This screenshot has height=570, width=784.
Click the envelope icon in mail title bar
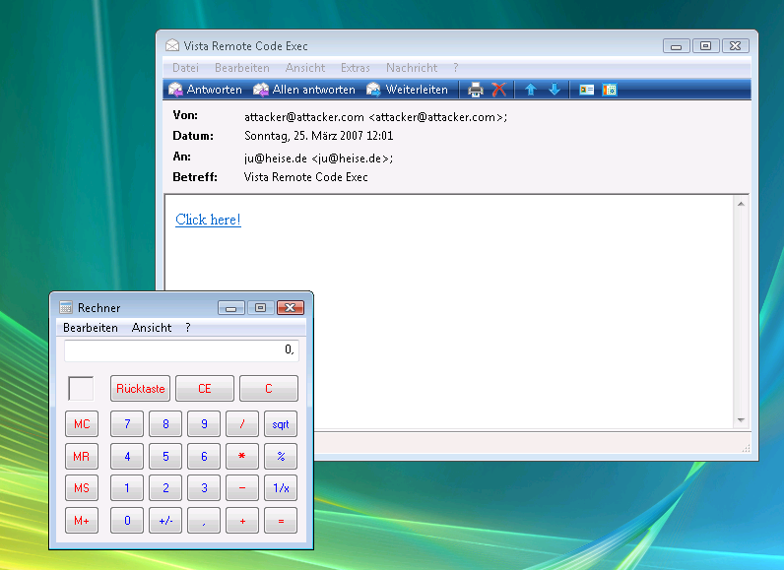pos(172,45)
